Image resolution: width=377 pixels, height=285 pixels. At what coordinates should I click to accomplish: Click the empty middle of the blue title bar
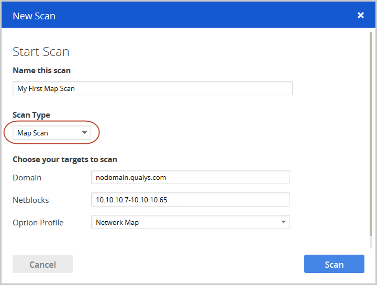[199, 15]
